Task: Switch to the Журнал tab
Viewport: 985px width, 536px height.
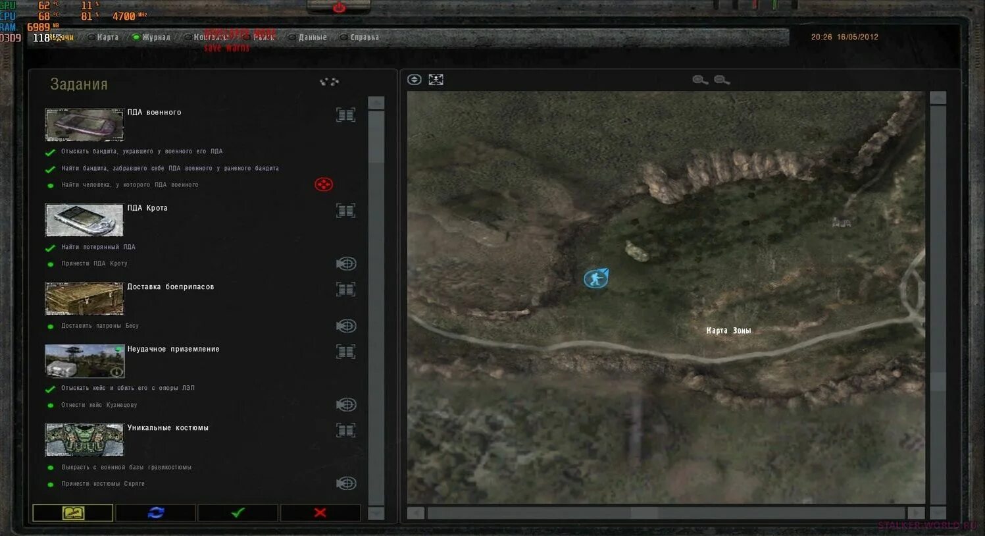Action: coord(156,38)
